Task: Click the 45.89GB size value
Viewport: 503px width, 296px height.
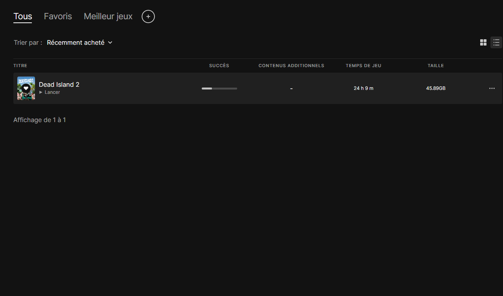Action: pos(436,88)
